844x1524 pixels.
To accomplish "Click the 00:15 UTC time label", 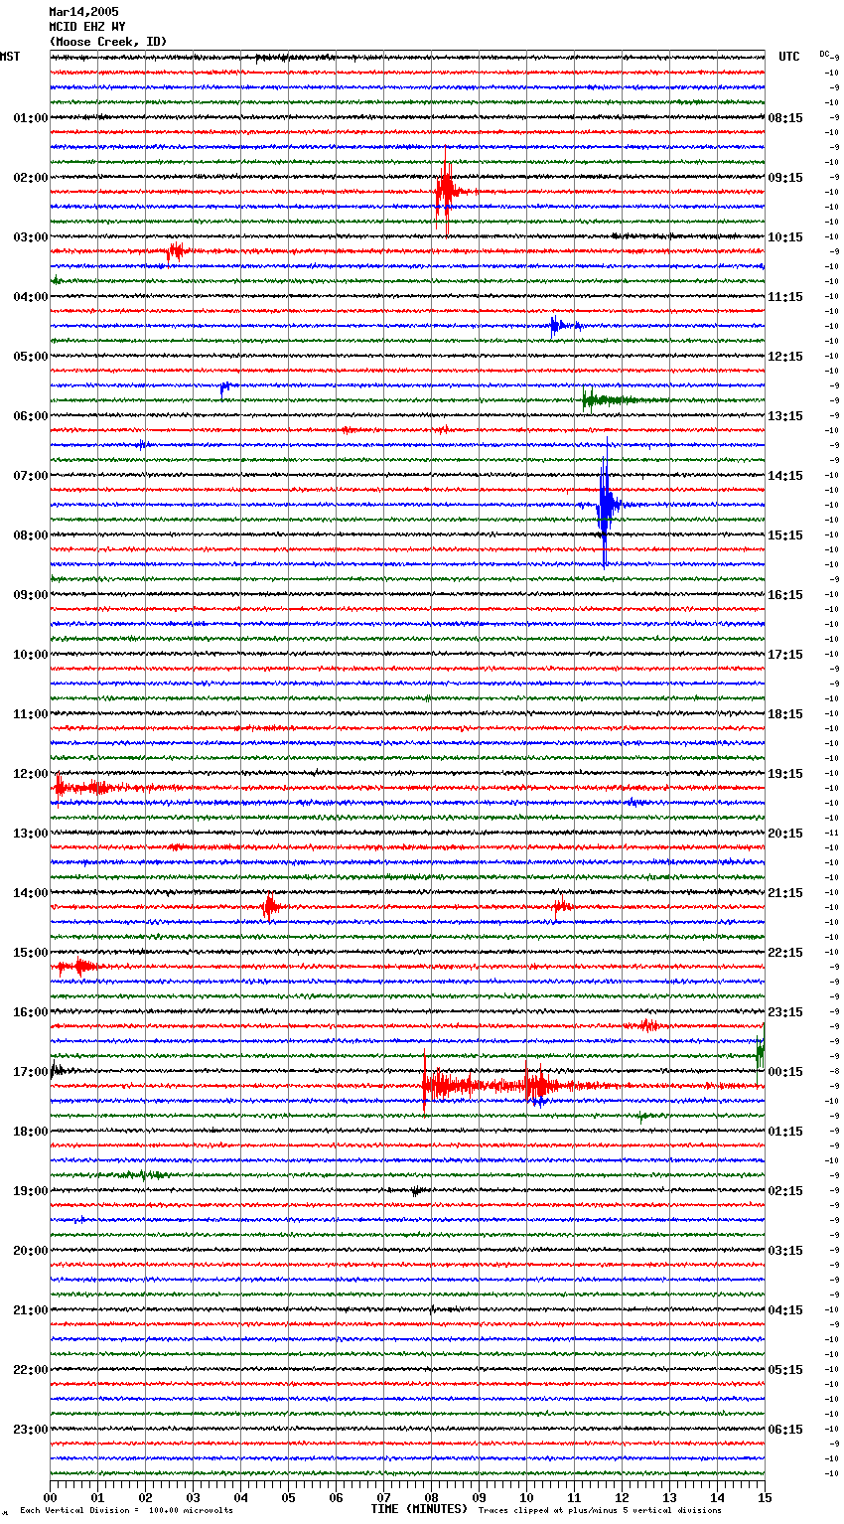I will (785, 1072).
